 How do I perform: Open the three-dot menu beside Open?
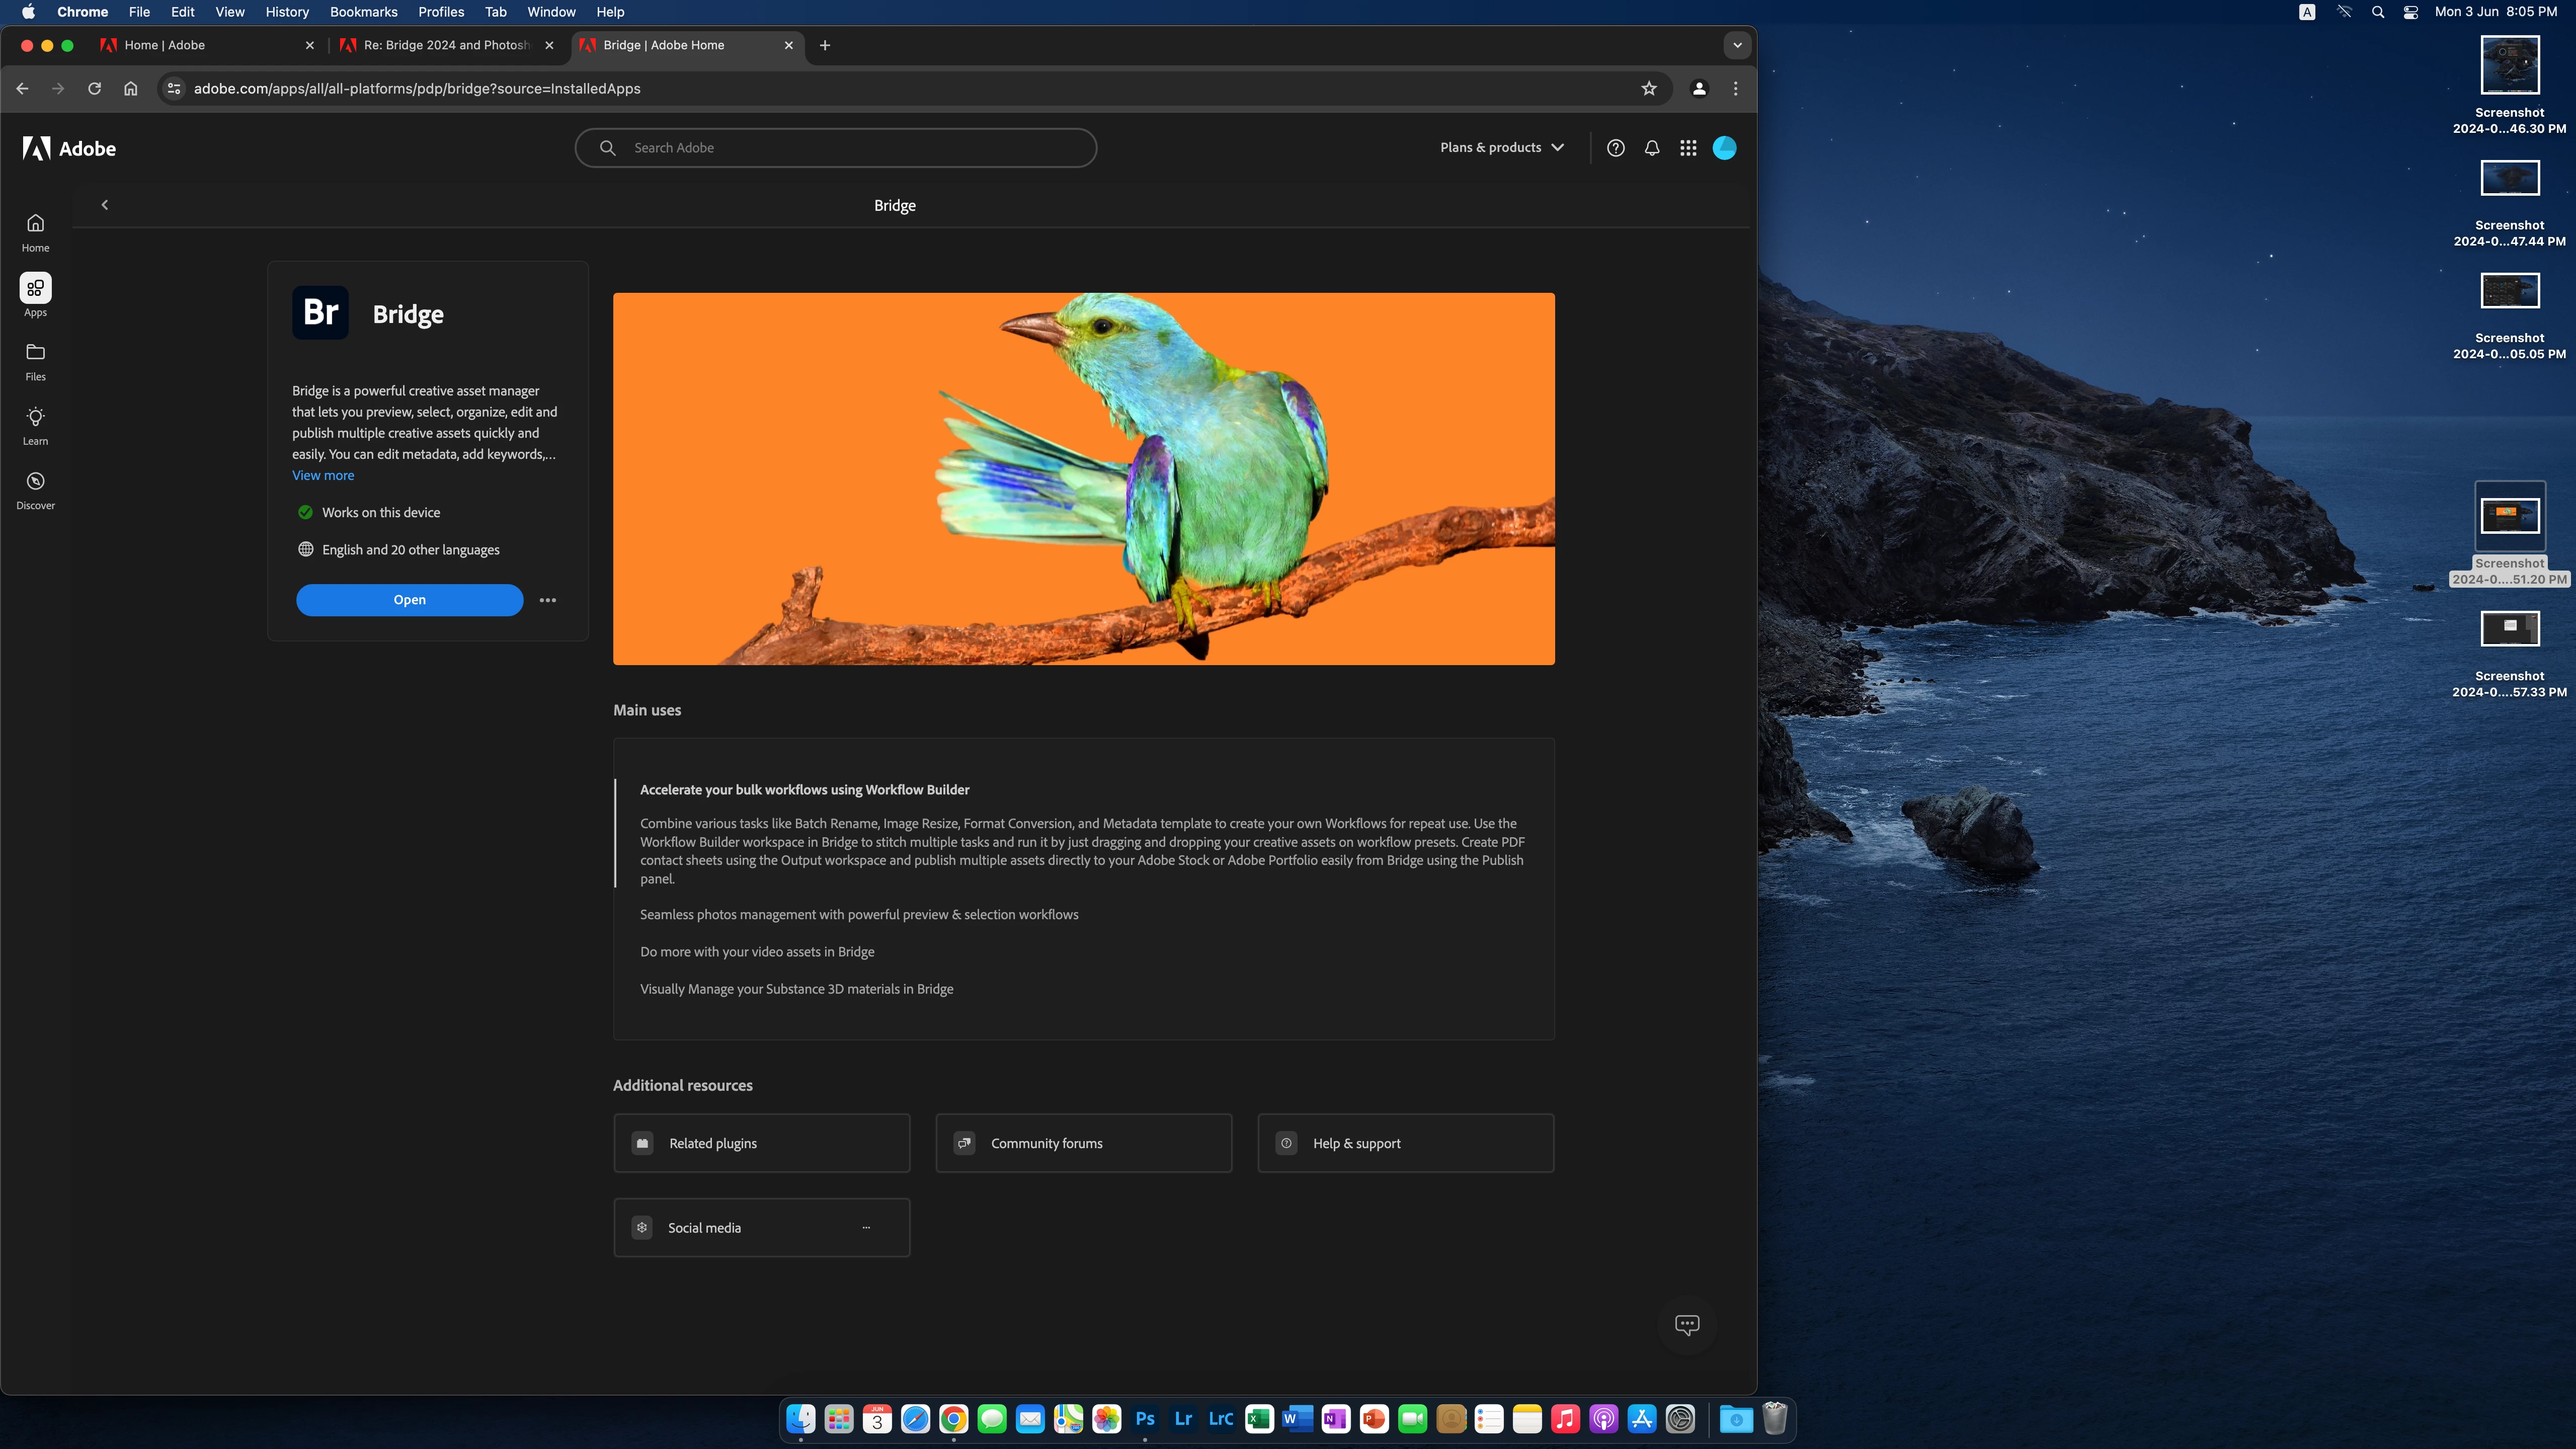pos(548,600)
